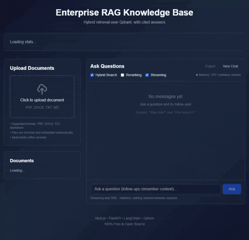
Task: Click the 'Streaming over SSE' footnote
Action: coord(134,198)
